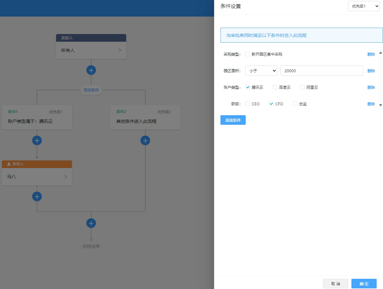Click the 园区面积 value input field
Viewport: 383px width, 289px height.
322,71
